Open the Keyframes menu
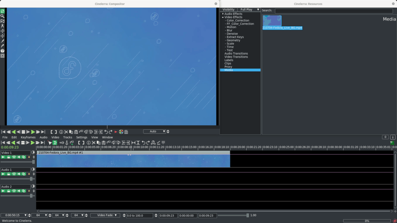 [x=28, y=137]
